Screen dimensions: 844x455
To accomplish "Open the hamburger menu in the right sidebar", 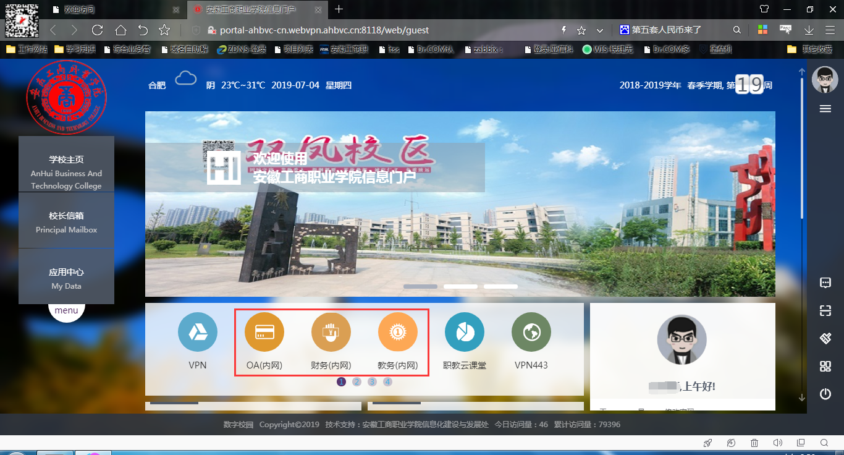I will point(825,109).
